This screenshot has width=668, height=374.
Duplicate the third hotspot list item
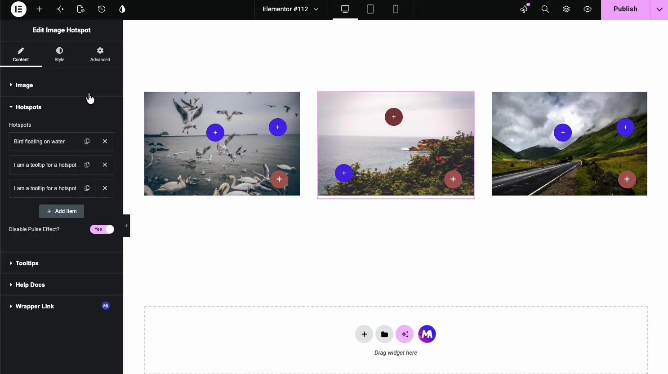click(x=87, y=188)
